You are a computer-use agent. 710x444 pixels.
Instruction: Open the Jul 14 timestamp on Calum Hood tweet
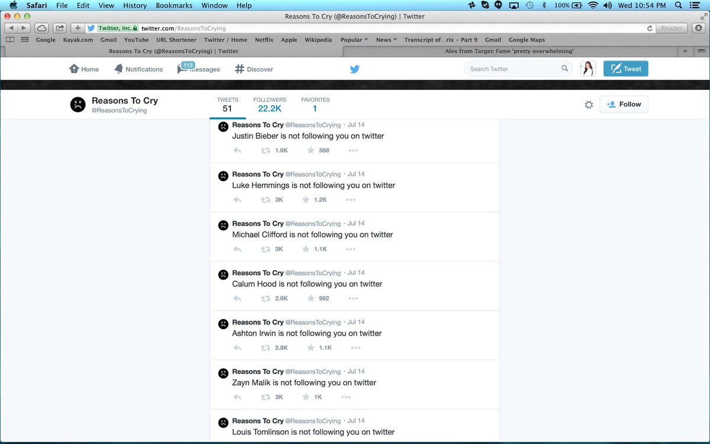pyautogui.click(x=356, y=273)
